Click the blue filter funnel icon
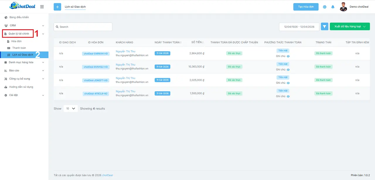Screen dimensions: 375x180 (324, 27)
